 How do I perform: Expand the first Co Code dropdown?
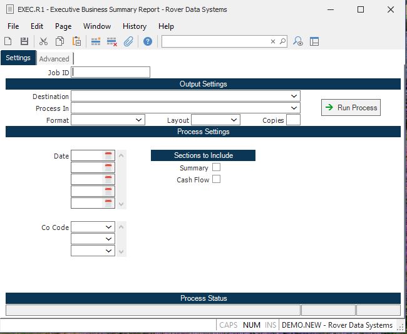pyautogui.click(x=109, y=227)
